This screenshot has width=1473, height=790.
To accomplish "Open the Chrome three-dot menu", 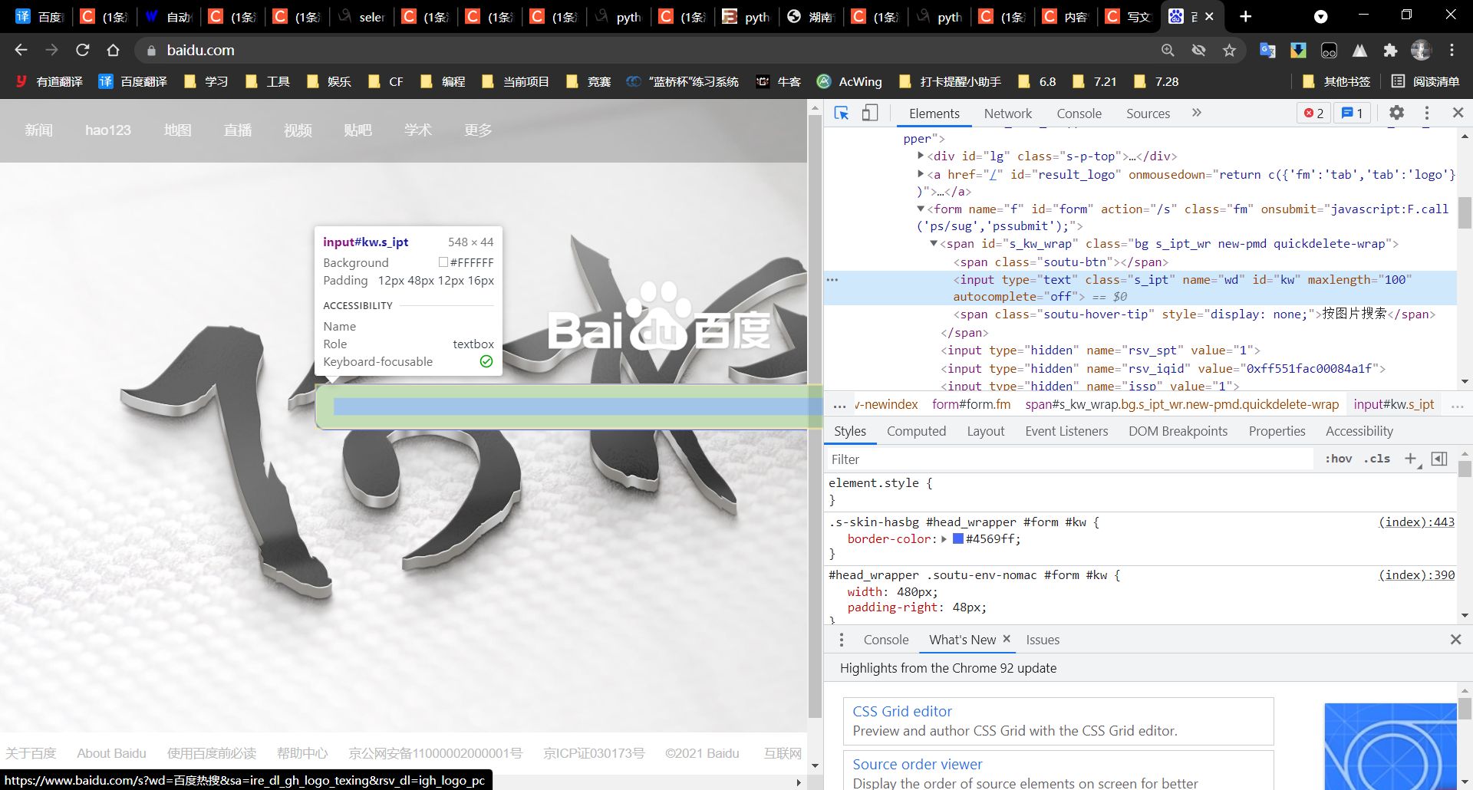I will tap(1452, 50).
